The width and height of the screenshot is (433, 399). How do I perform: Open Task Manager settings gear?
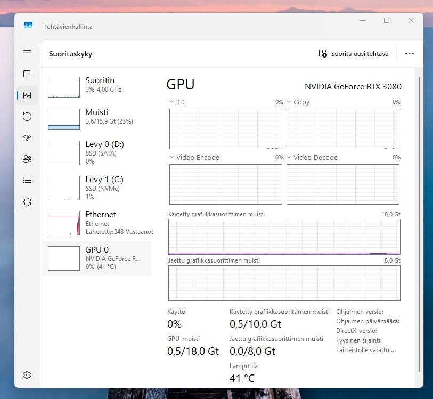[27, 375]
